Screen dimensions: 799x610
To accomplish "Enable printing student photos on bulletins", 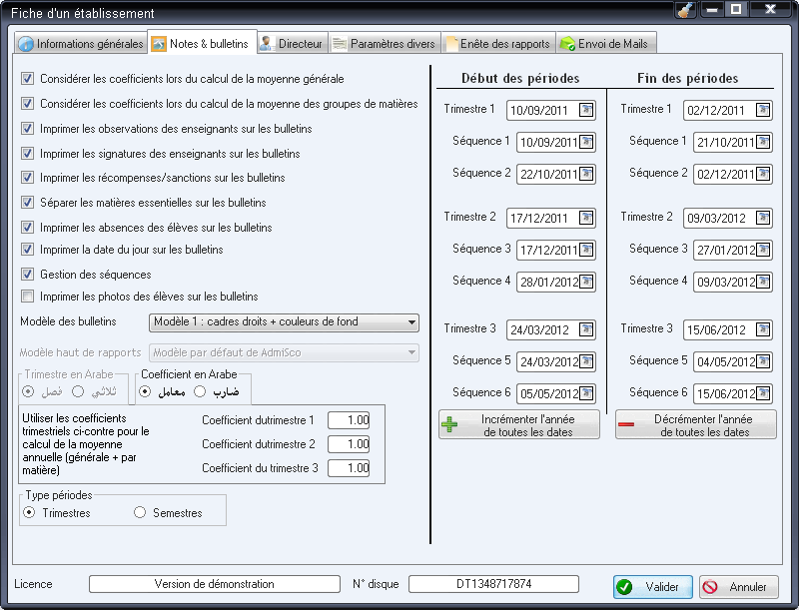I will pos(25,294).
